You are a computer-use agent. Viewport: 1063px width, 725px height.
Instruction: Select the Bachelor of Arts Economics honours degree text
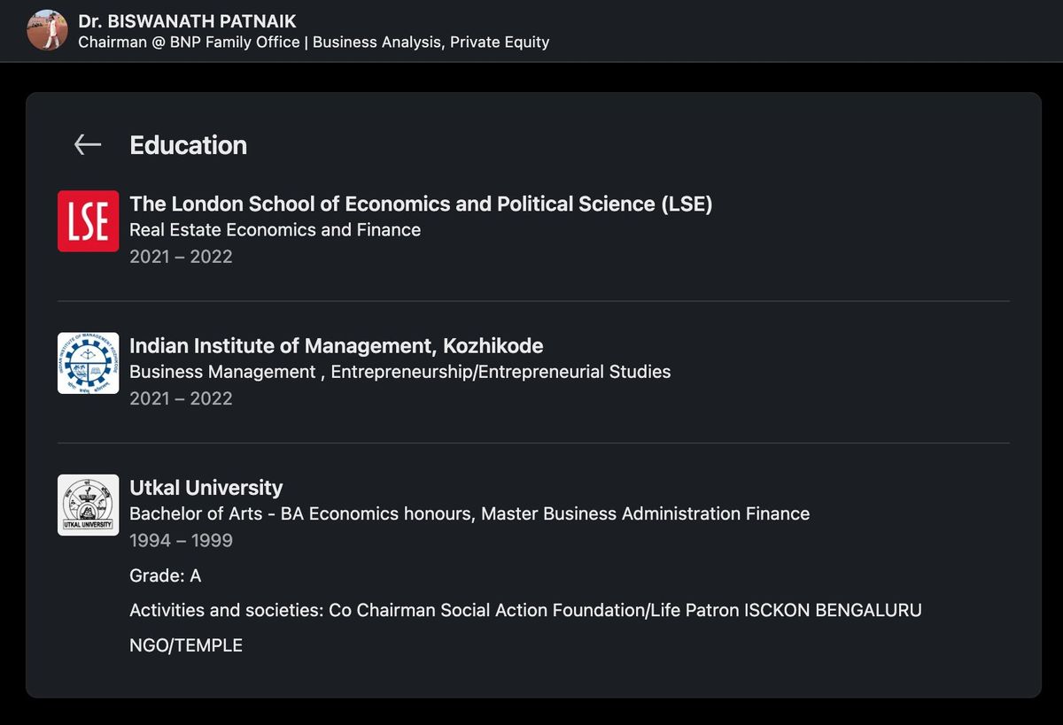[x=469, y=513]
